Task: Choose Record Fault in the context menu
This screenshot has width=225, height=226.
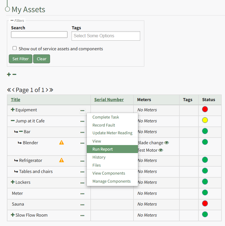Action: [104, 125]
